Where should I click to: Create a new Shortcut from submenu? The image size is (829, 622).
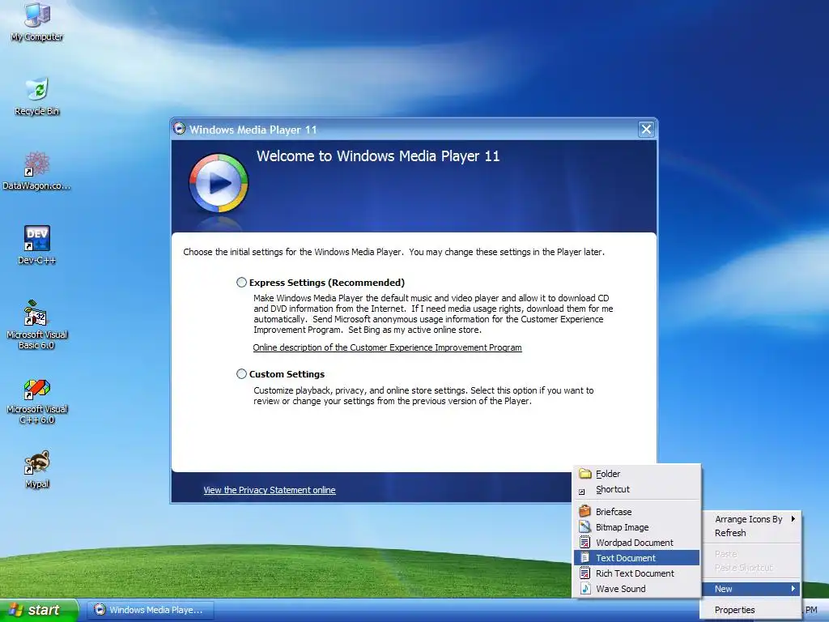[x=636, y=489]
